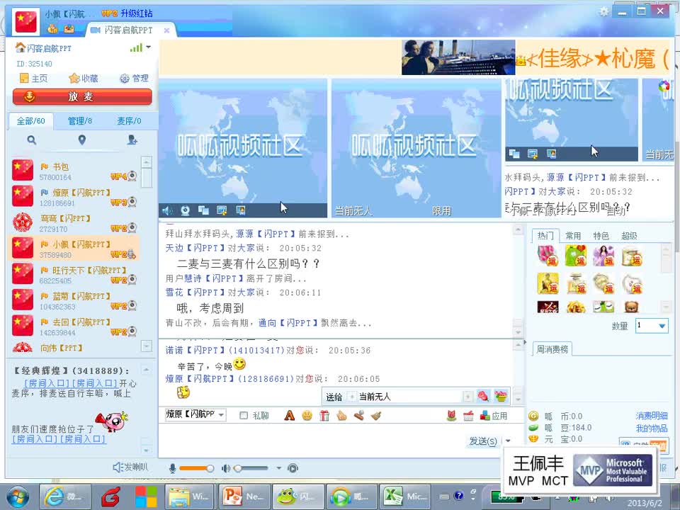Screen dimensions: 680x510
Task: Click the 发喇叭 broadcast button
Action: point(130,467)
